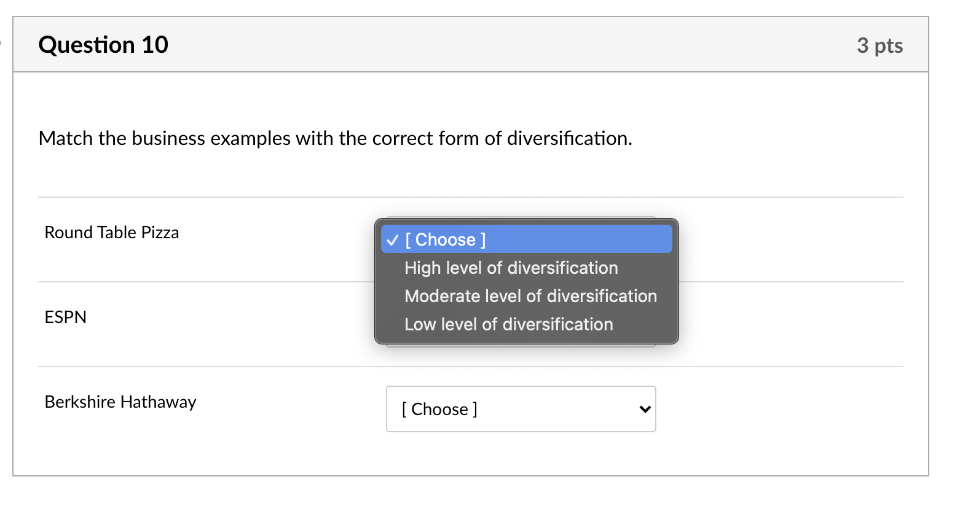Click the Round Table Pizza label
The height and width of the screenshot is (517, 960).
(x=112, y=233)
